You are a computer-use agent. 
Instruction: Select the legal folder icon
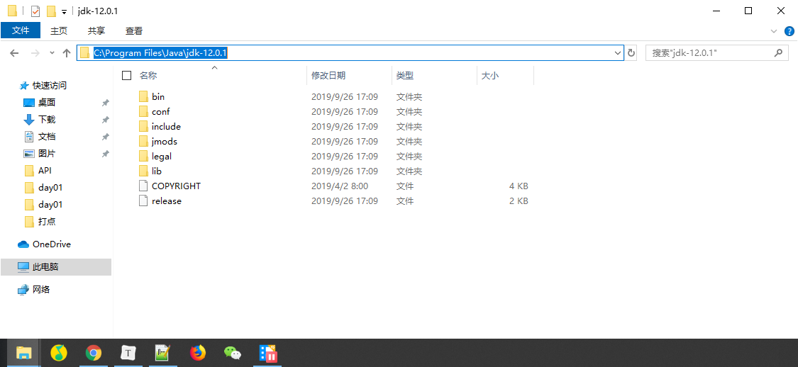coord(143,156)
